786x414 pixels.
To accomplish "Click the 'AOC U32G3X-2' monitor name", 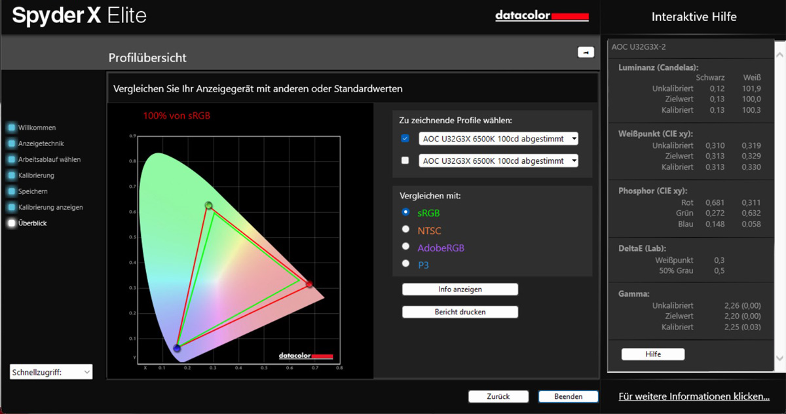I will tap(639, 47).
